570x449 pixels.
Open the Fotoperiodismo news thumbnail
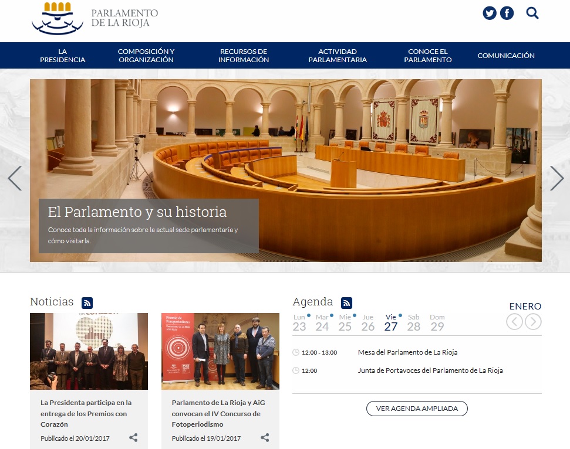(x=220, y=351)
